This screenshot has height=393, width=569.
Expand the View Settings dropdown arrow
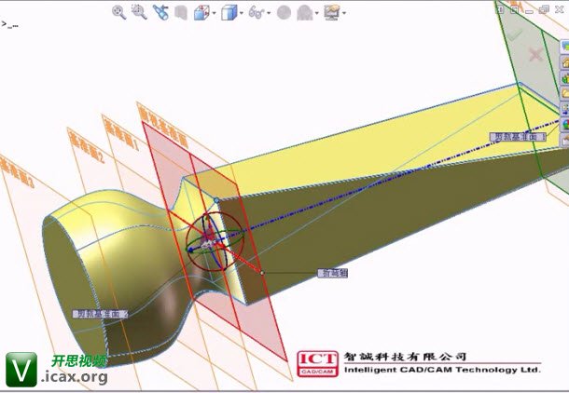pos(344,13)
